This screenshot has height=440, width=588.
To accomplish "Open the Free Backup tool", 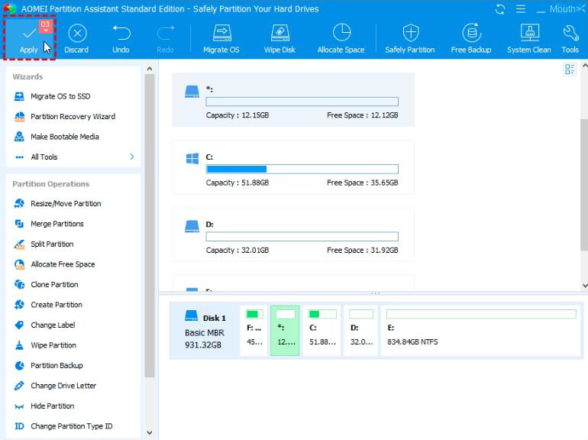I will coord(471,37).
